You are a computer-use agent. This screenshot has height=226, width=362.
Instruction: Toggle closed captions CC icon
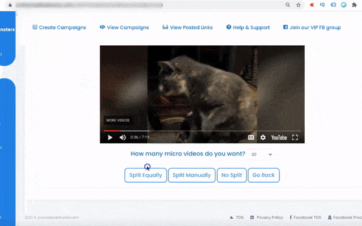click(251, 137)
